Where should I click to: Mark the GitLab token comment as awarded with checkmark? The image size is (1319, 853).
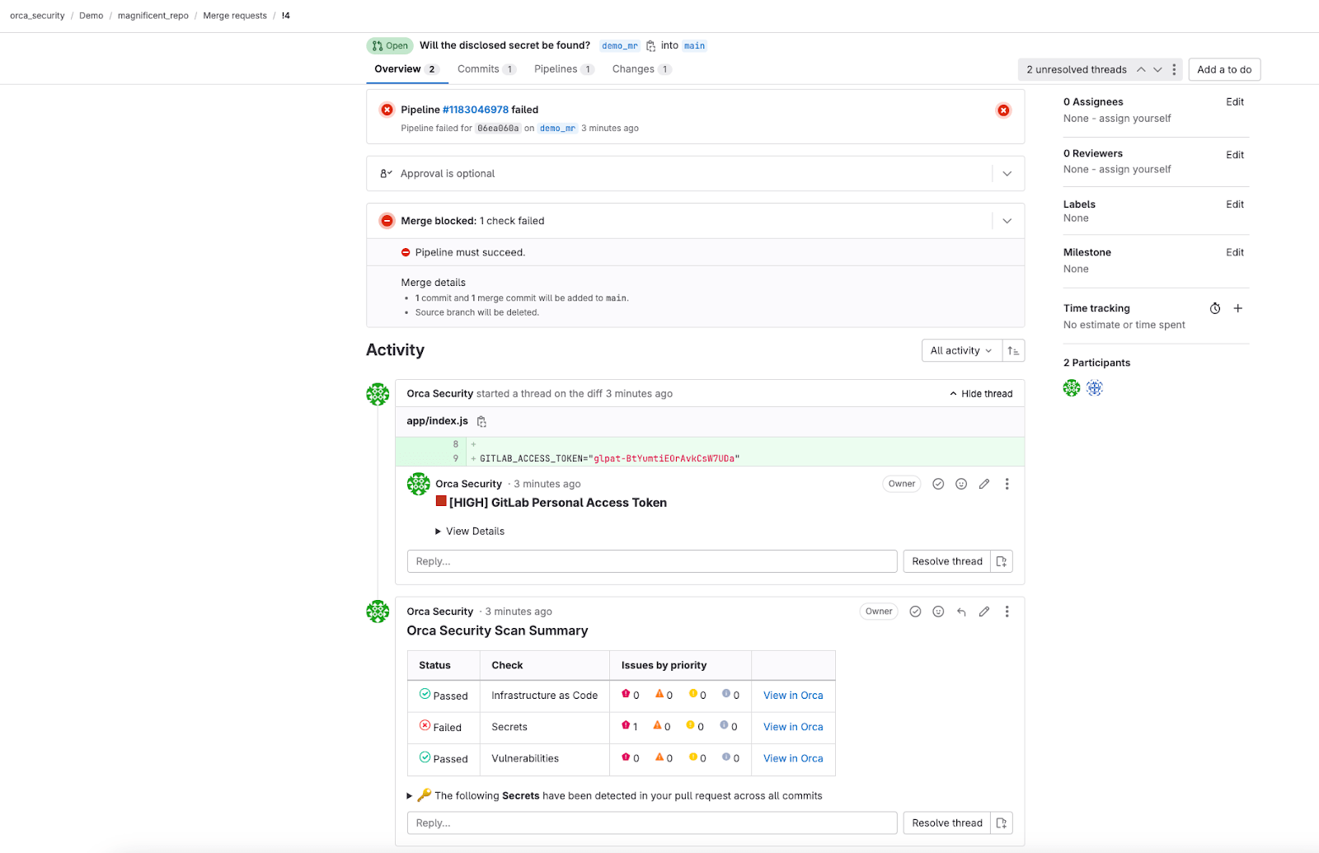point(937,484)
